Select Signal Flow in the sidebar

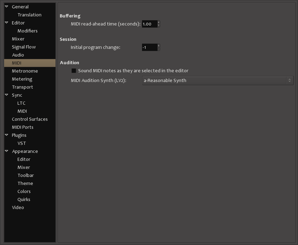(24, 47)
